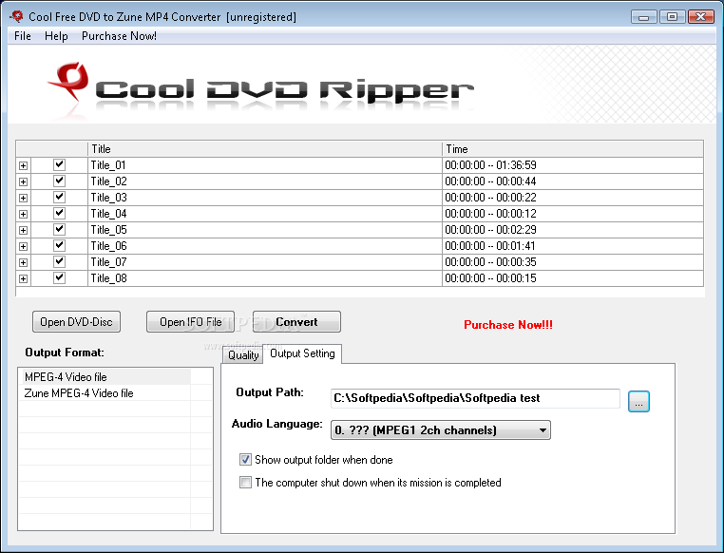
Task: Uncheck the Title_01 checkbox
Action: click(59, 164)
